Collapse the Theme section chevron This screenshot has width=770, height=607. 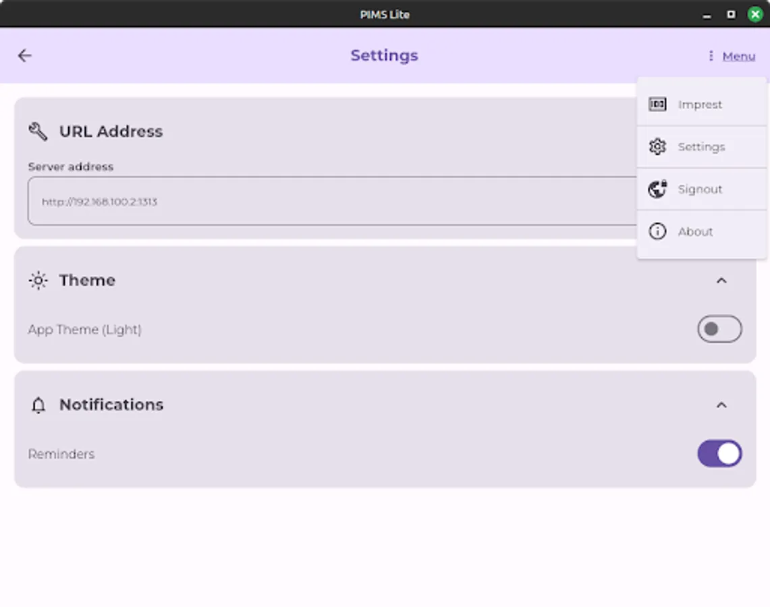coord(722,281)
